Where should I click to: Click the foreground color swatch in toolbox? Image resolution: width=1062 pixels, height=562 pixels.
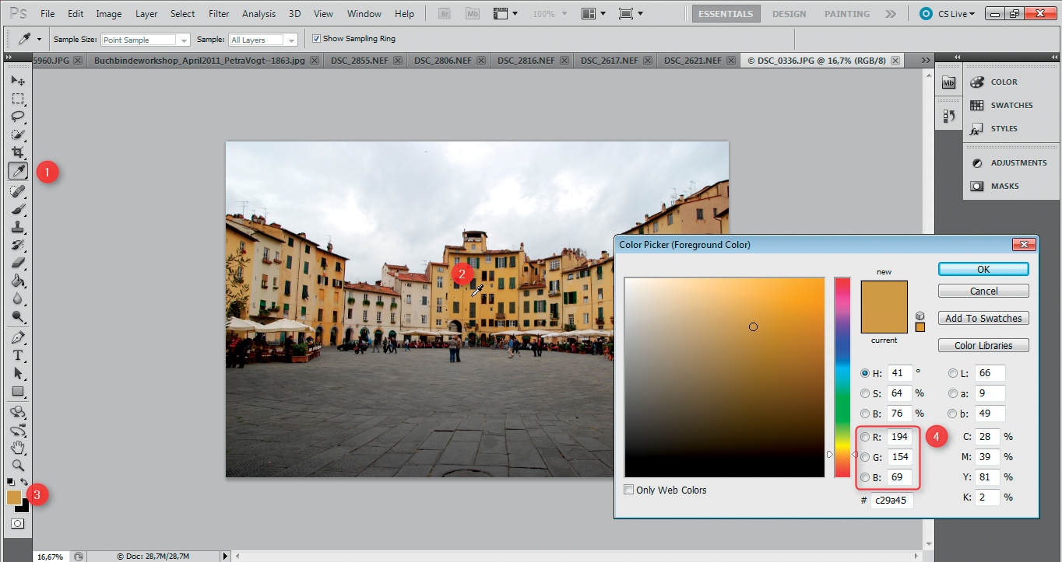pos(13,497)
